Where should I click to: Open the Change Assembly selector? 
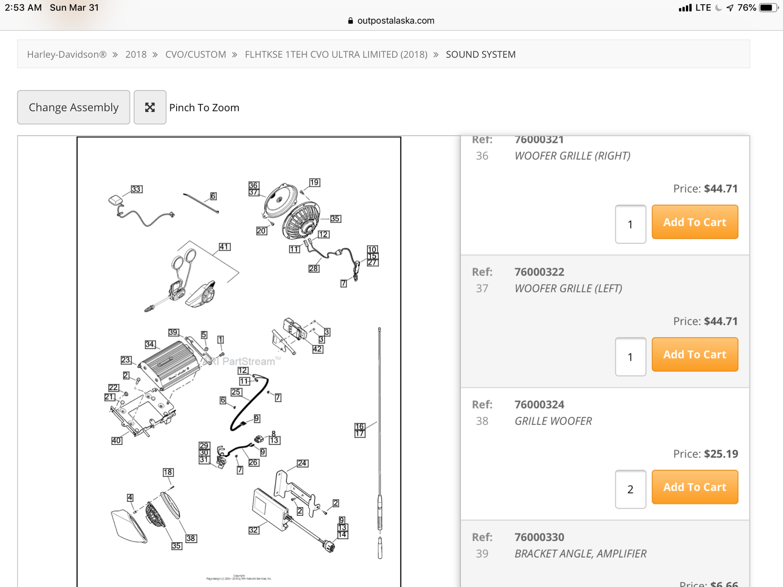pyautogui.click(x=74, y=107)
